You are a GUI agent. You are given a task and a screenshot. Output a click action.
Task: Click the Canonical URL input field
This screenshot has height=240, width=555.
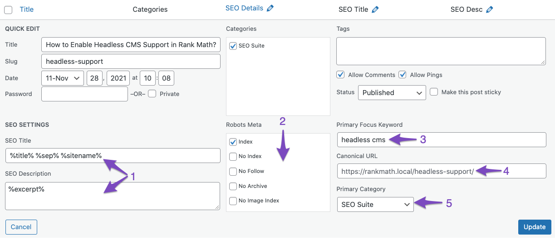tap(441, 171)
